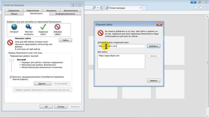Click the Добавить button
The height and width of the screenshot is (118, 209).
(153, 46)
